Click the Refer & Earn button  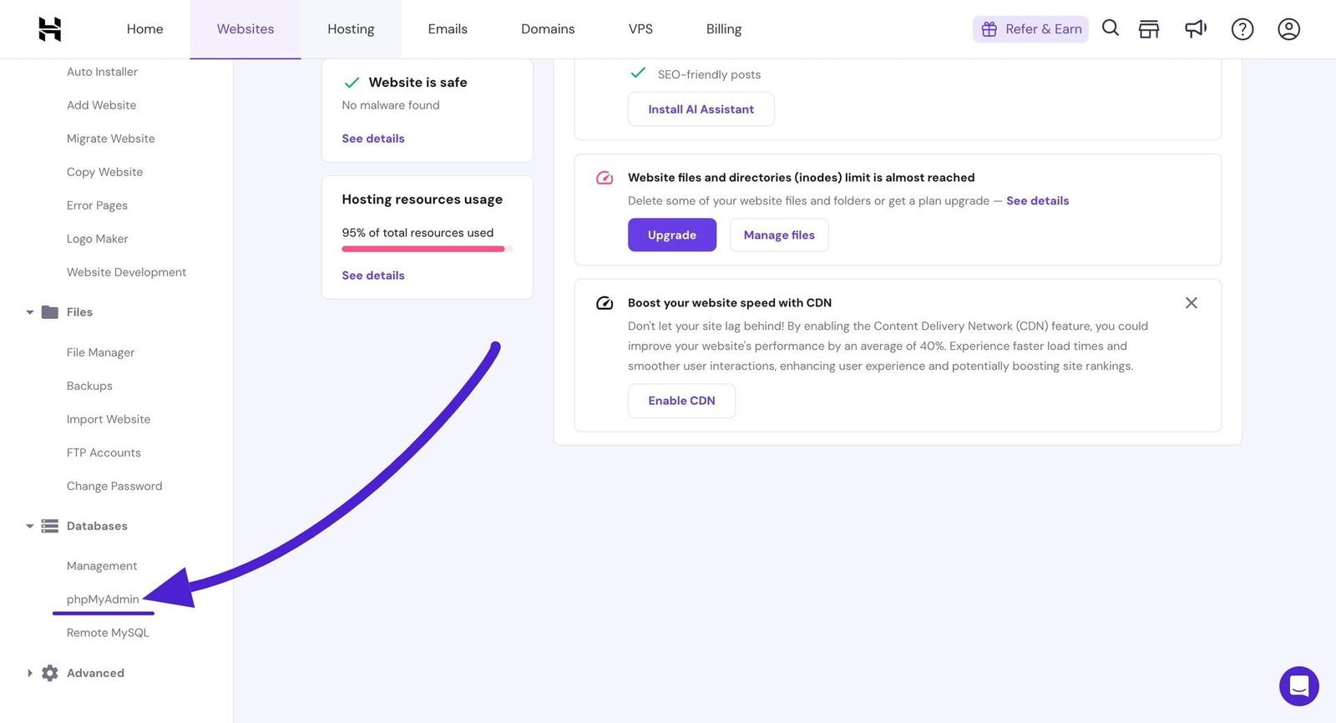click(1030, 29)
